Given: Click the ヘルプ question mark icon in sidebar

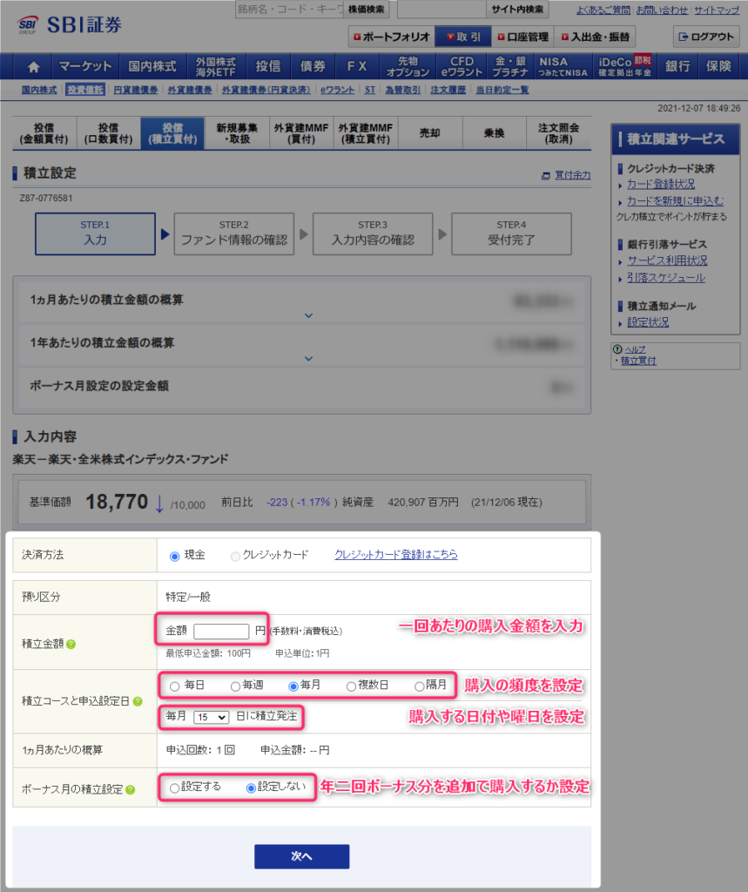Looking at the screenshot, I should tap(617, 349).
